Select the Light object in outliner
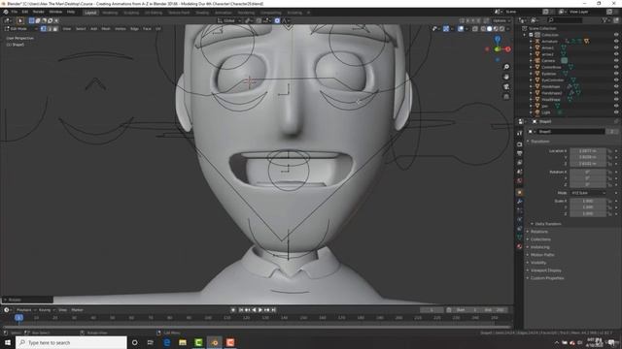 (546, 112)
